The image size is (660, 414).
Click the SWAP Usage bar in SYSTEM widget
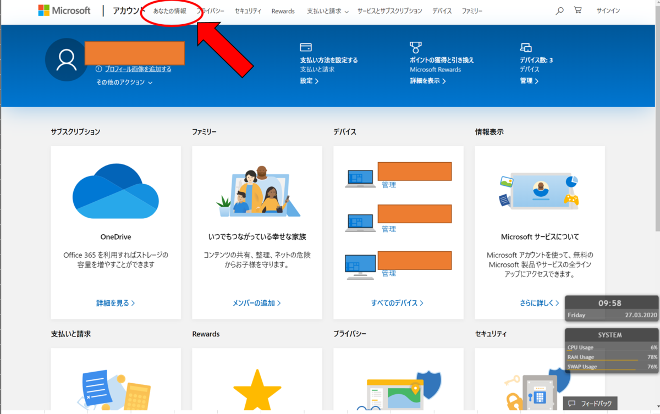[x=612, y=367]
